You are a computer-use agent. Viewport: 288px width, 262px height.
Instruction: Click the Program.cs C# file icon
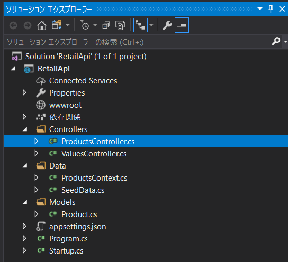[x=41, y=238]
